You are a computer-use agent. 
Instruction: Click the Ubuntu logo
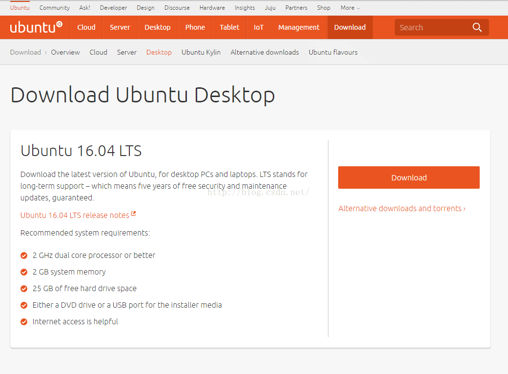36,27
